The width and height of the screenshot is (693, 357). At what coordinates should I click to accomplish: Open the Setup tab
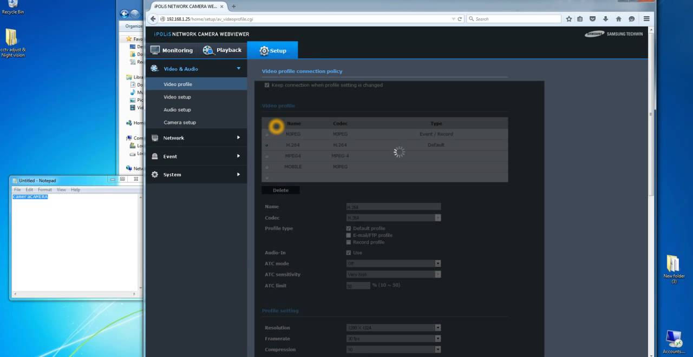tap(272, 50)
